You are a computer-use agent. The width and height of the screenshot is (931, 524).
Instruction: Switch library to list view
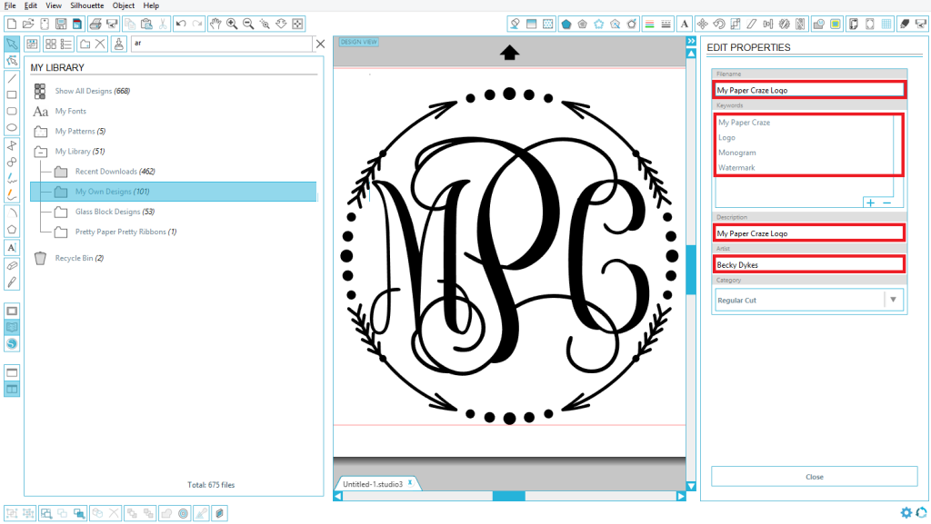pos(66,44)
